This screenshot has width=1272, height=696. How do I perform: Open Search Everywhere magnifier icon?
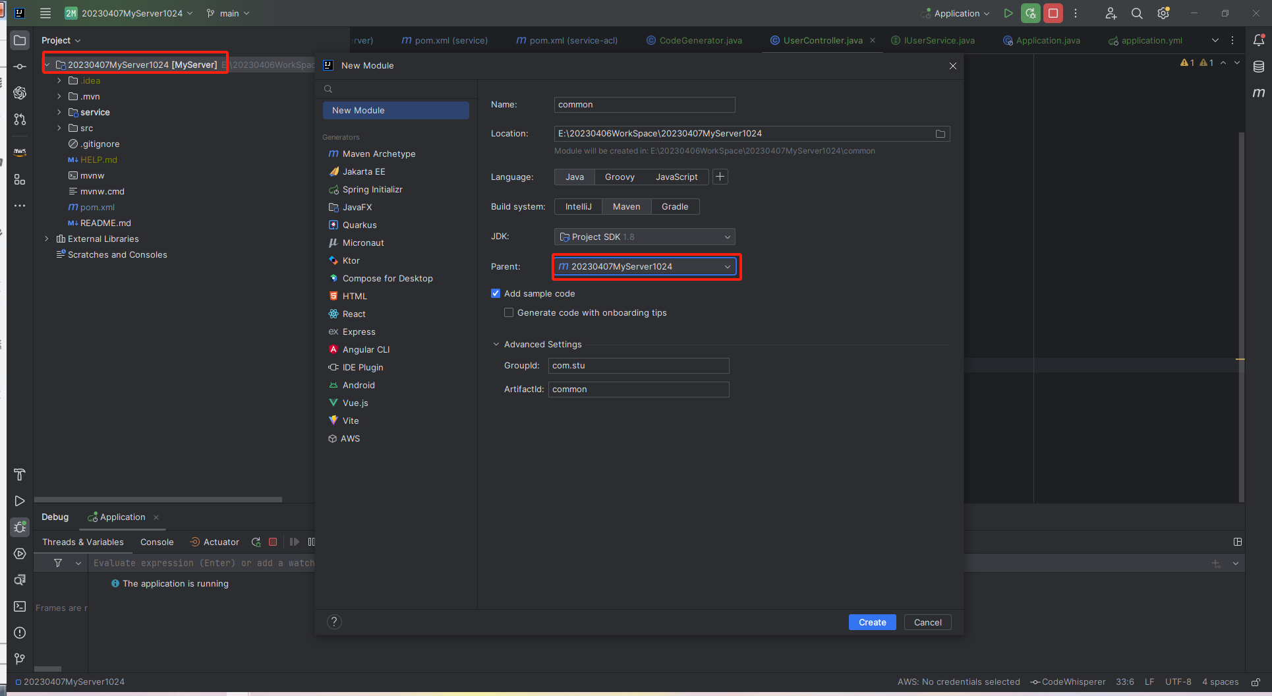click(x=1137, y=13)
